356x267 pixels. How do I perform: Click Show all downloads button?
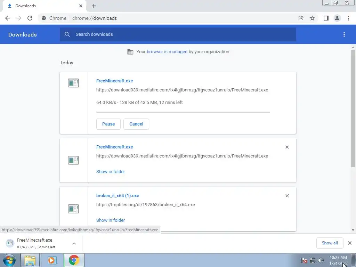pyautogui.click(x=330, y=243)
